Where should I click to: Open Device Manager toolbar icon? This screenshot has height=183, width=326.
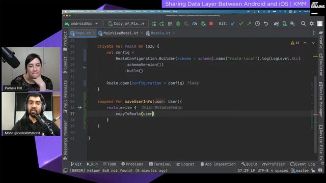pos(285,24)
